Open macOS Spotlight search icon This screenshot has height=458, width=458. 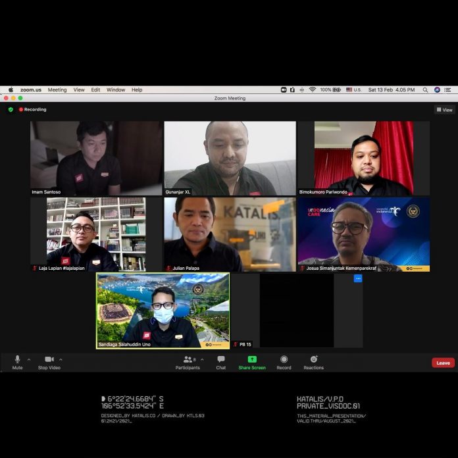point(425,89)
